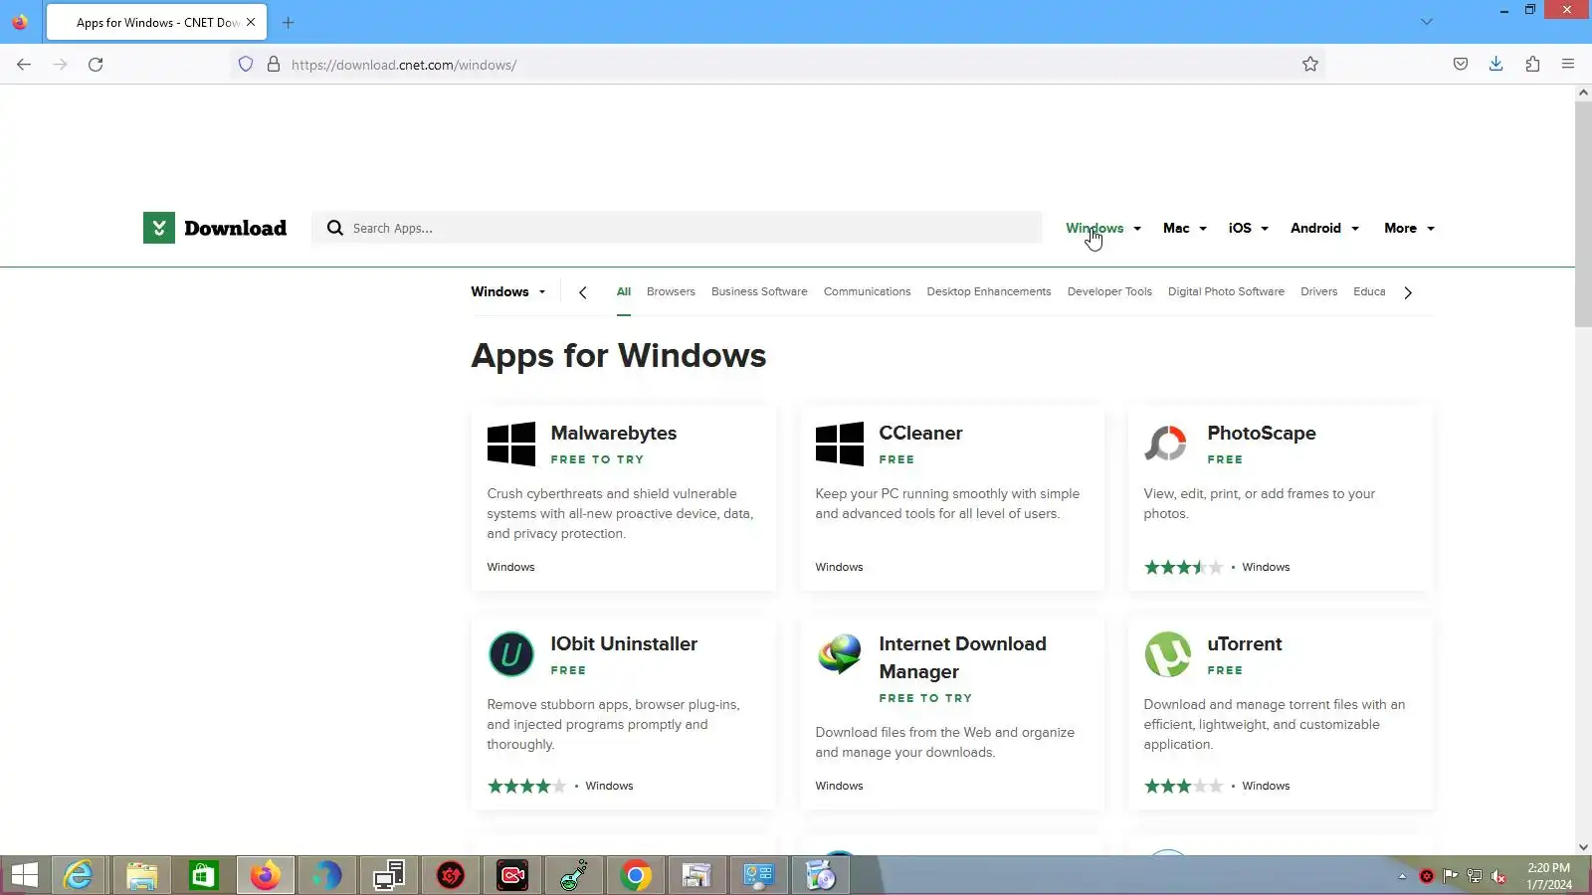
Task: Click into the Search Apps field
Action: pyautogui.click(x=677, y=228)
